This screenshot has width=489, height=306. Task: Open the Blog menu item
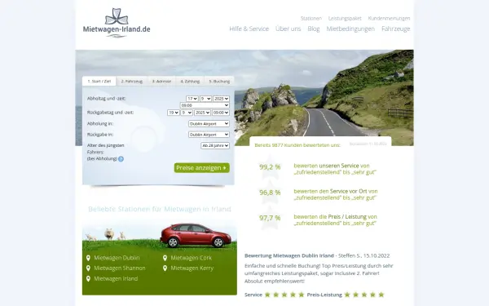pos(314,29)
